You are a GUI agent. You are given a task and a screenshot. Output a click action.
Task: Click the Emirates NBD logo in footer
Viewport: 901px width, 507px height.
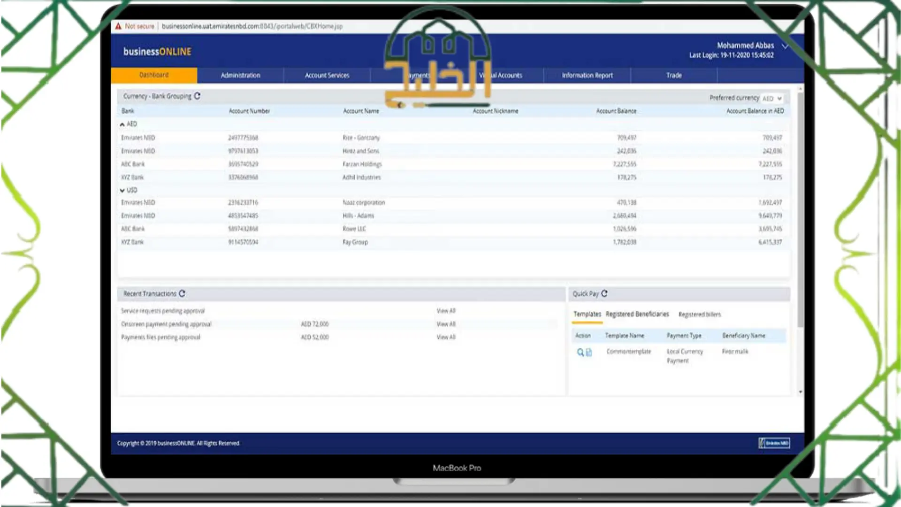(x=774, y=443)
